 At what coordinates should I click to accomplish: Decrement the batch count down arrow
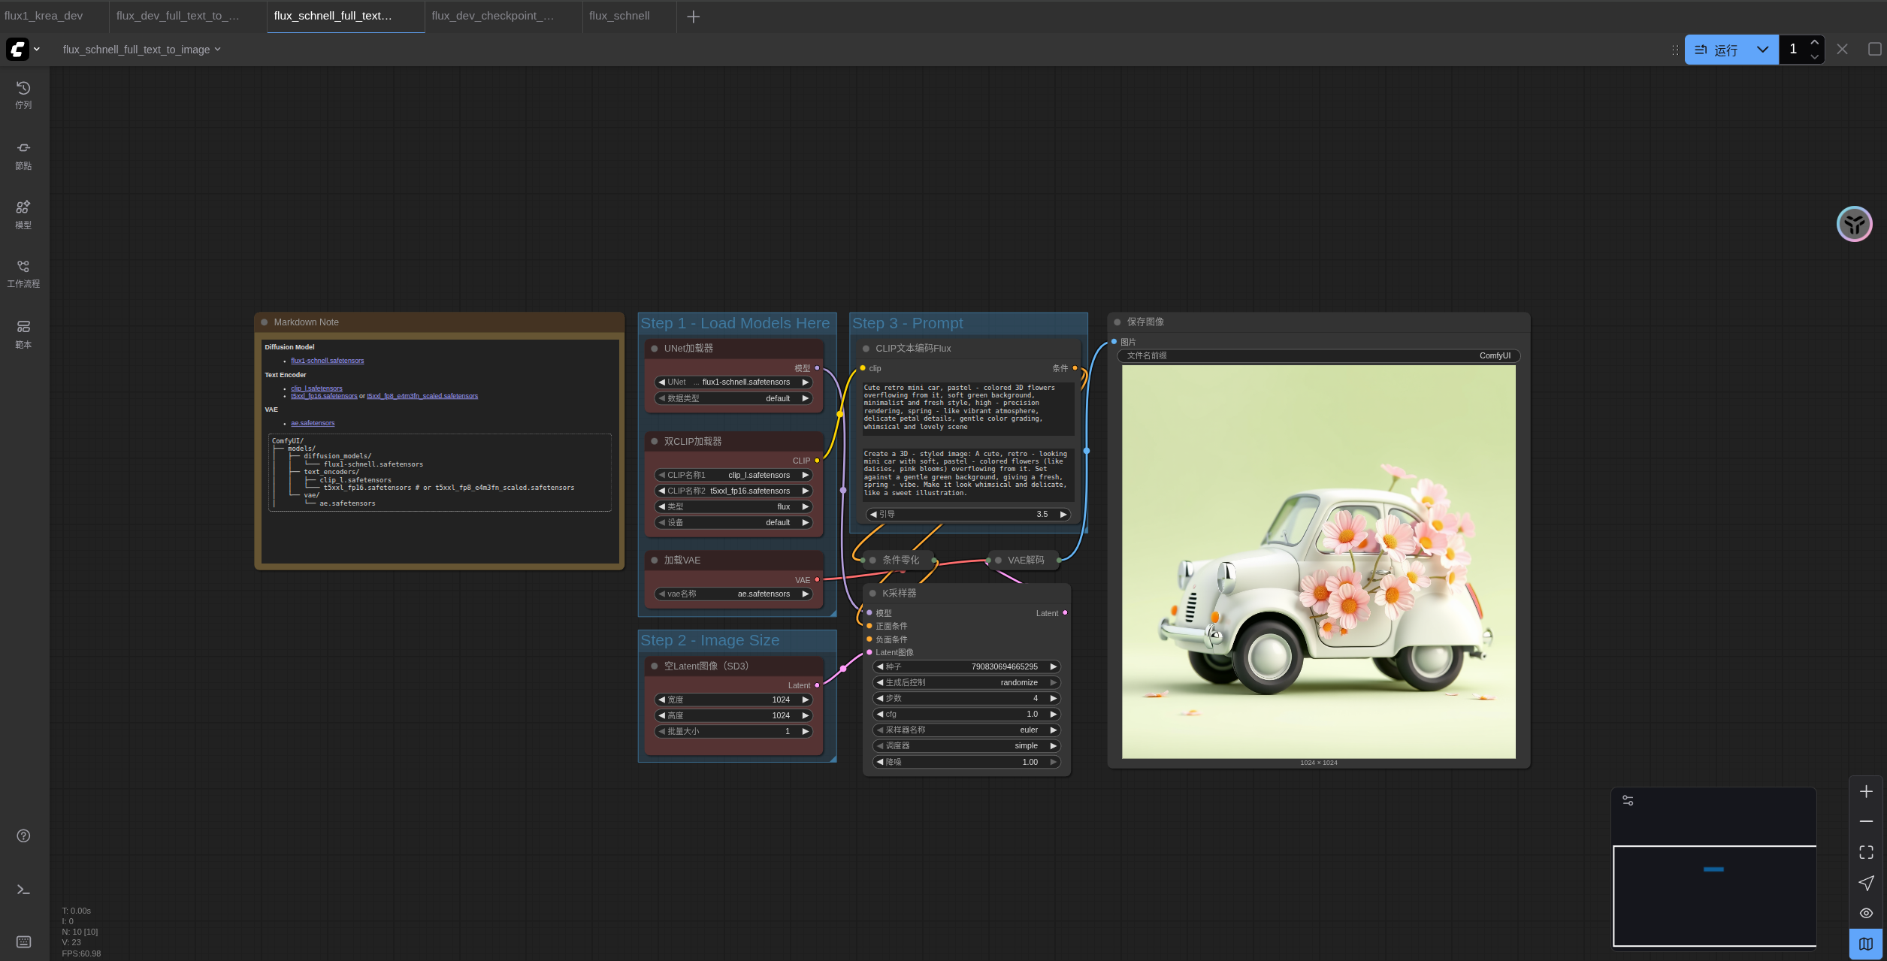1814,57
